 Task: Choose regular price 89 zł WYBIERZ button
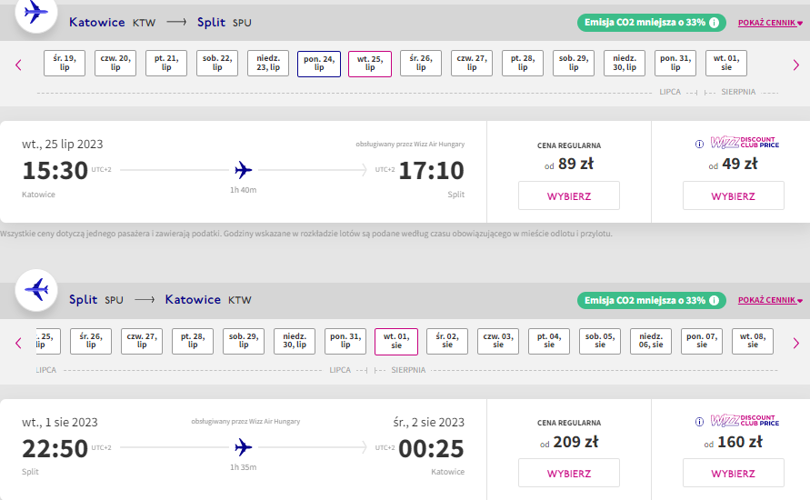(569, 195)
